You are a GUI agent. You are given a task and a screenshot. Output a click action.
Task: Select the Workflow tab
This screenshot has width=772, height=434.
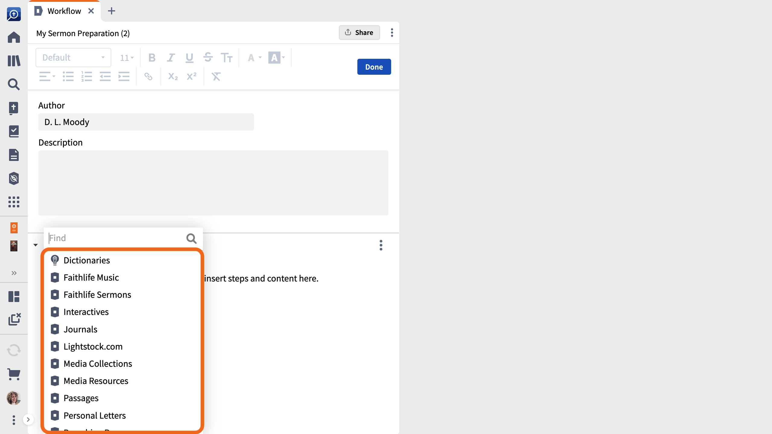click(64, 11)
